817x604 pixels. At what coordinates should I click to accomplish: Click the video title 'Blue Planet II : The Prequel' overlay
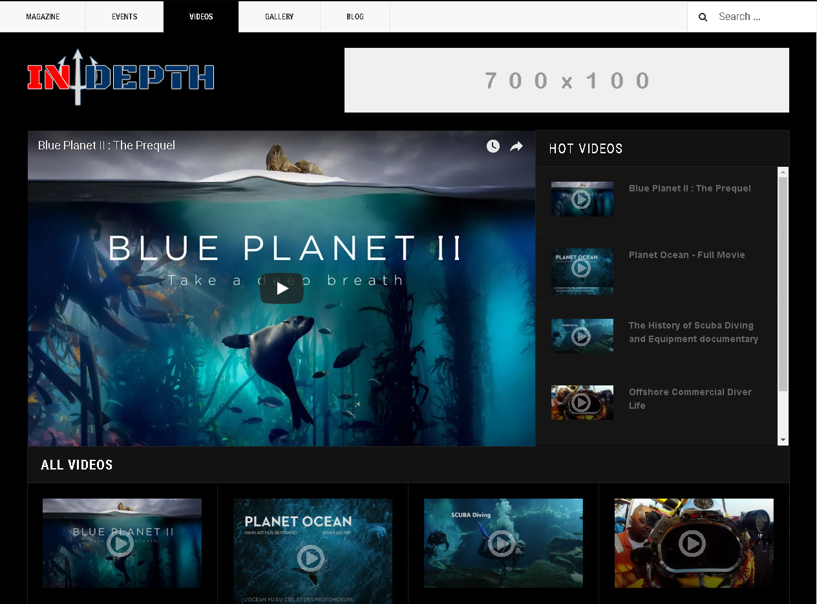click(x=107, y=146)
